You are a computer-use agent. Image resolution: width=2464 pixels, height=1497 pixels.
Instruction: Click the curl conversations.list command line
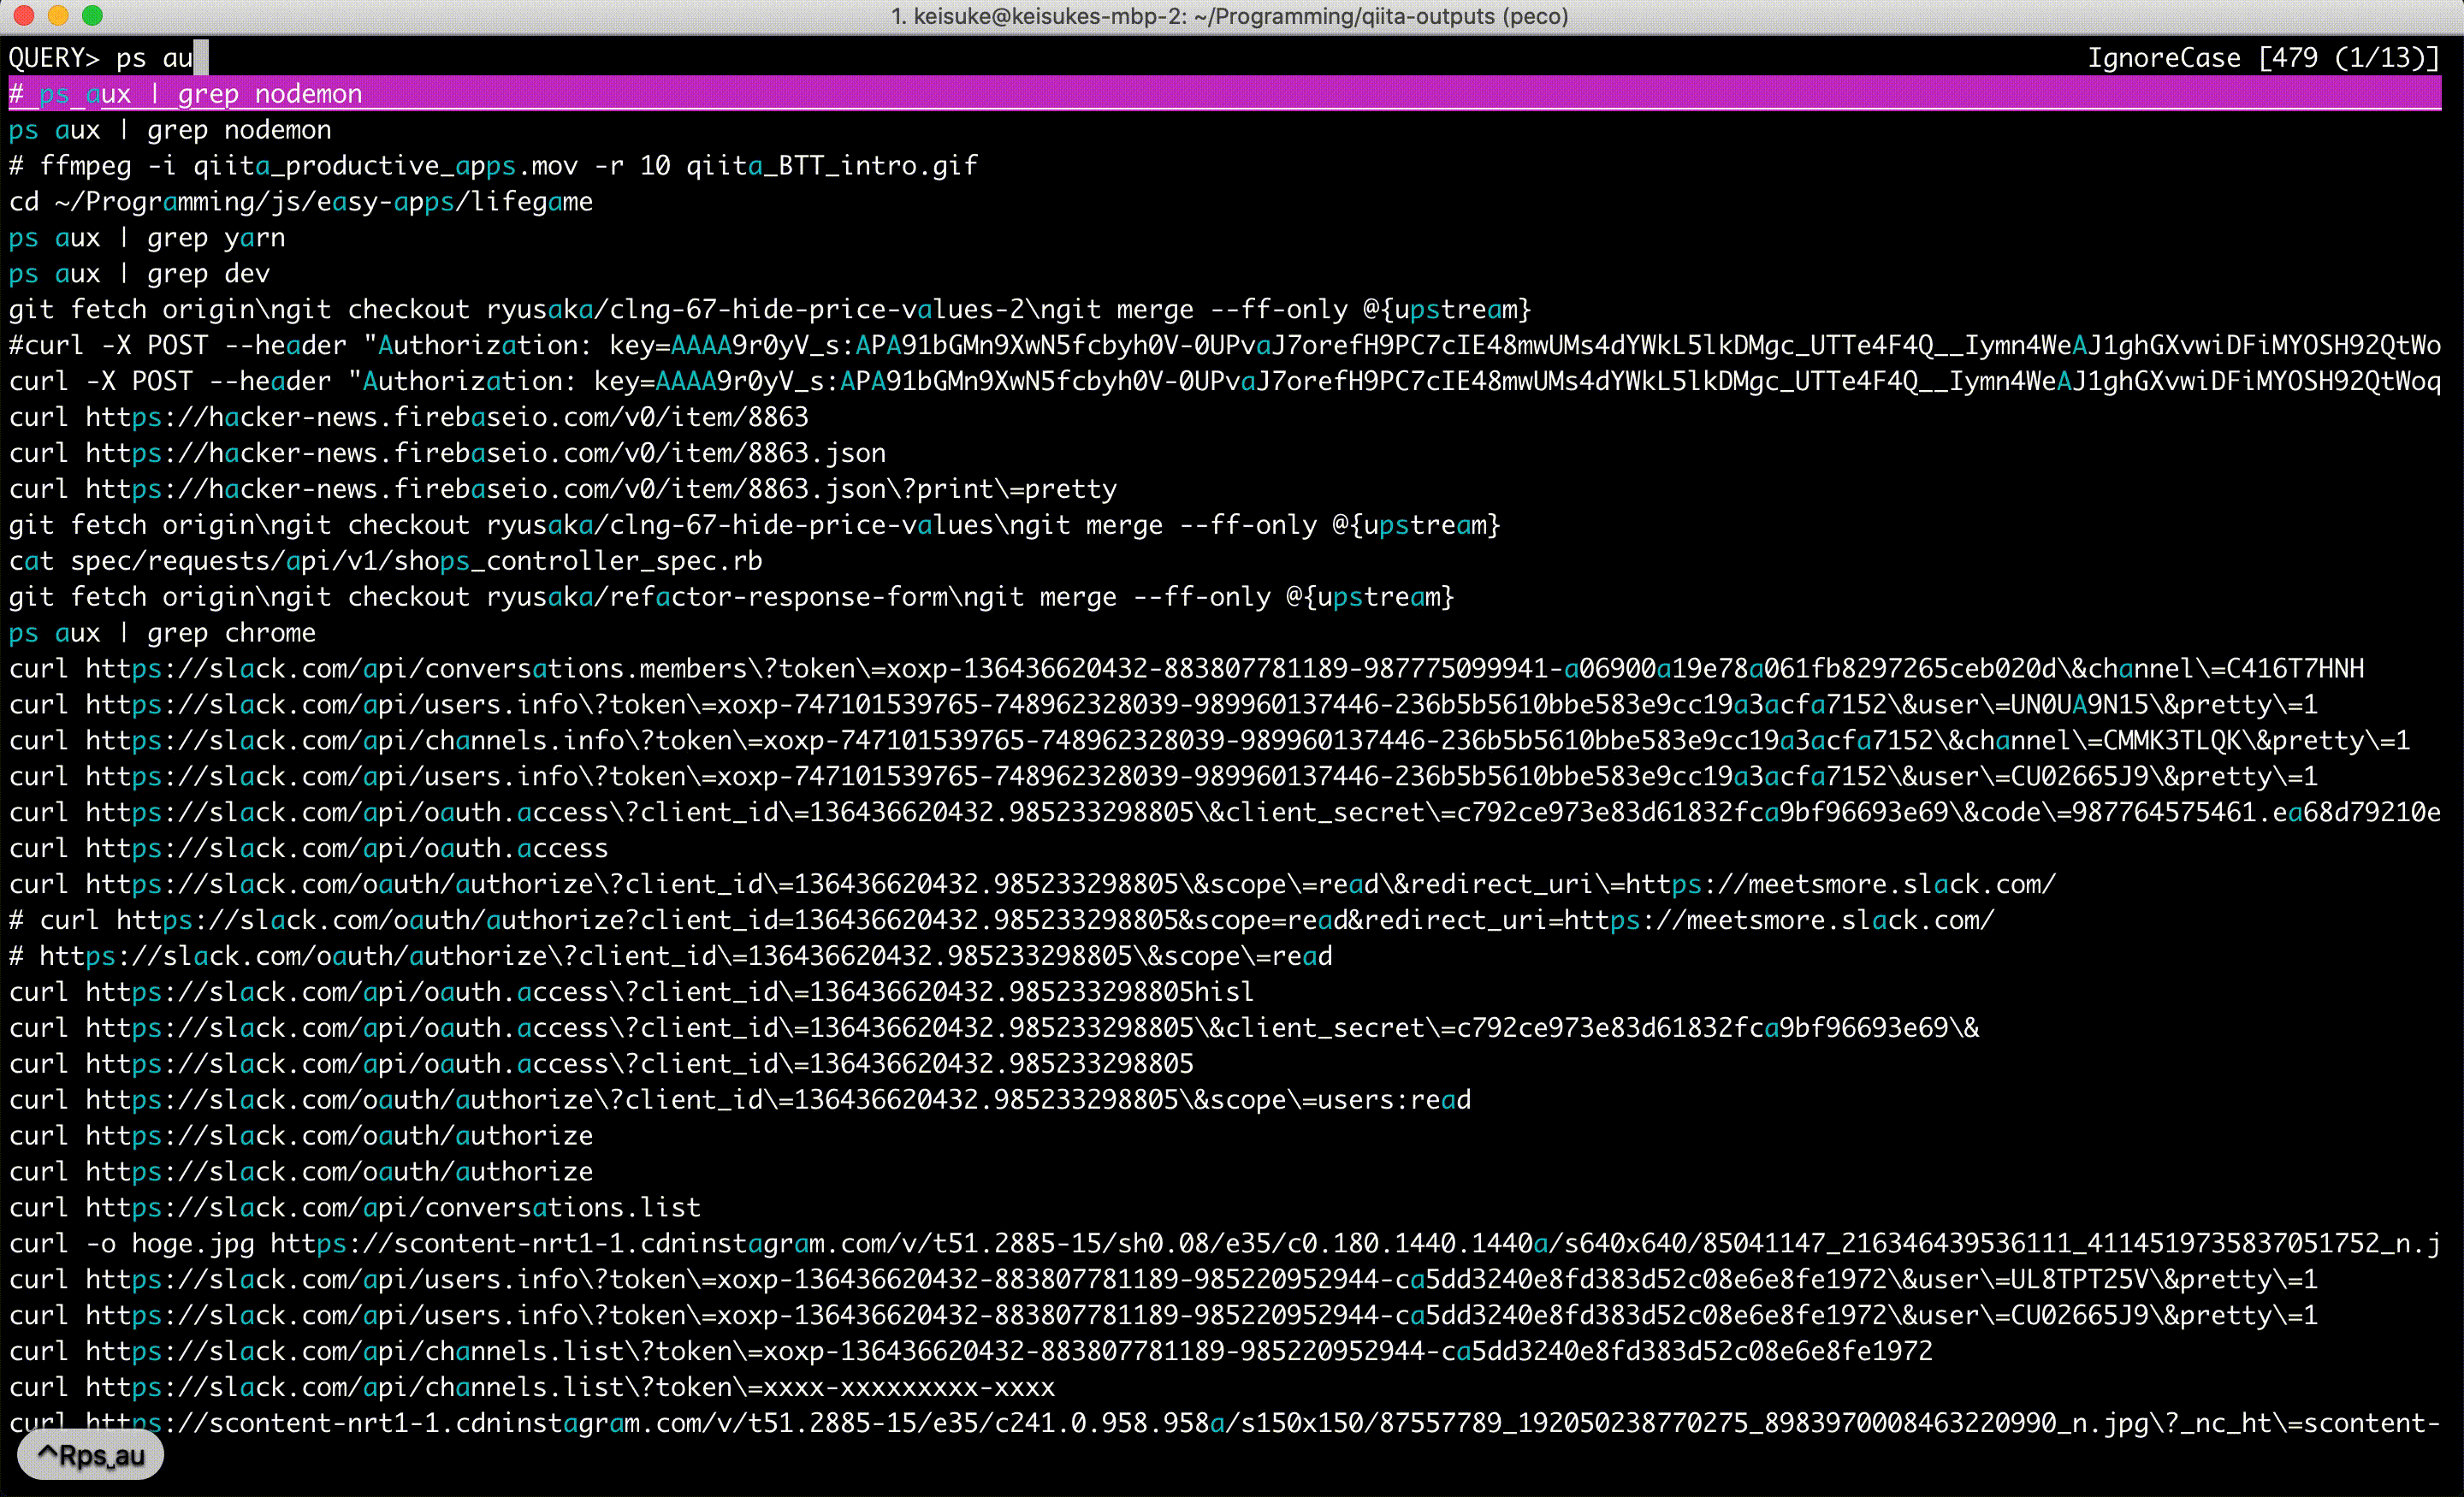tap(355, 1208)
